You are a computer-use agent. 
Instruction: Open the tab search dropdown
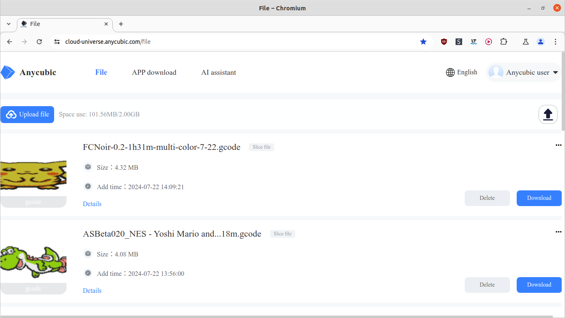tap(9, 24)
